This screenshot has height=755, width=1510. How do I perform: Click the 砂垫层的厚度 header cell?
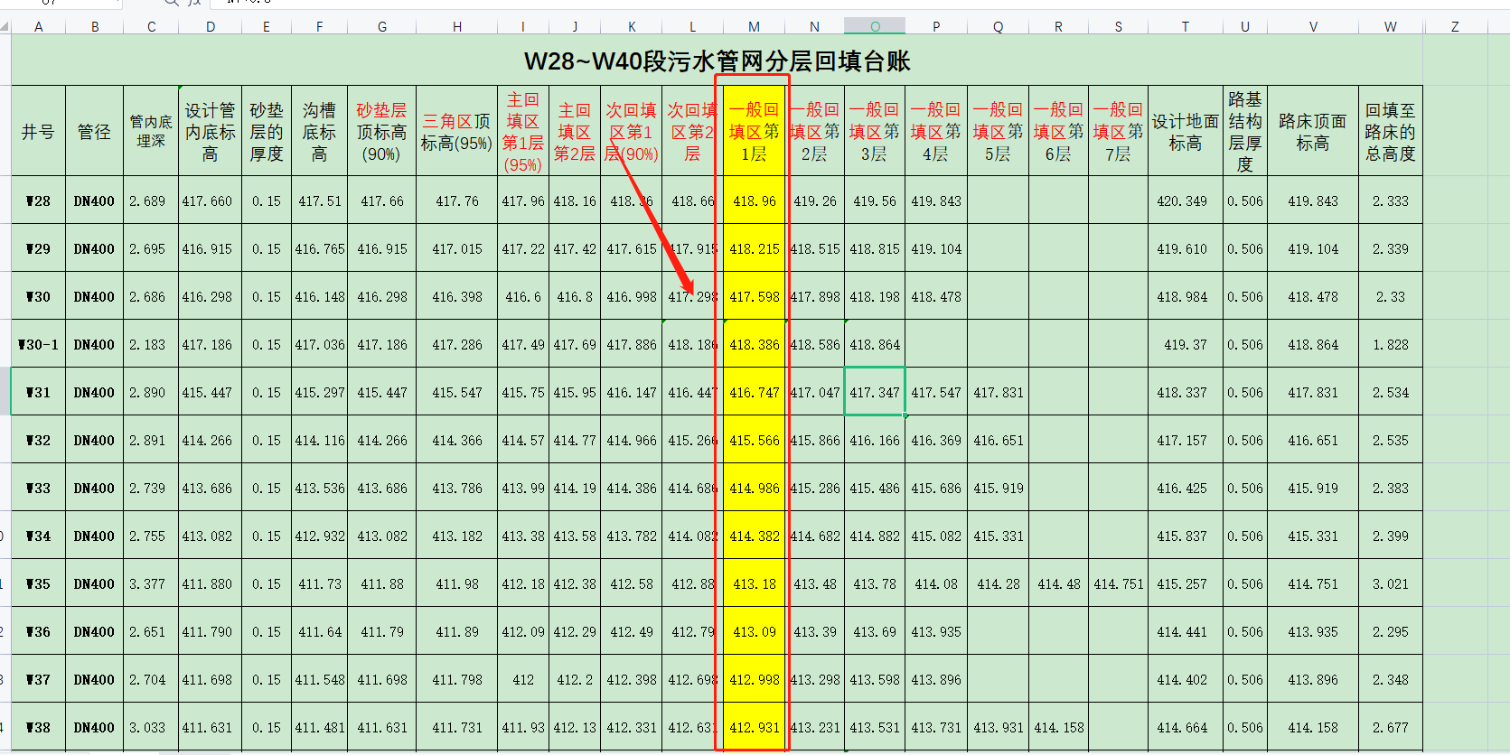267,131
